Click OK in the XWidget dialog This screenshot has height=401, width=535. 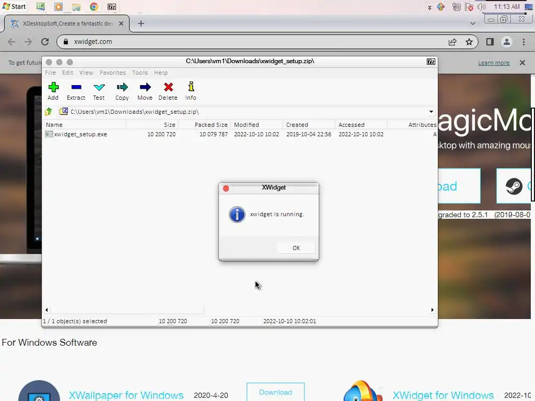(296, 248)
